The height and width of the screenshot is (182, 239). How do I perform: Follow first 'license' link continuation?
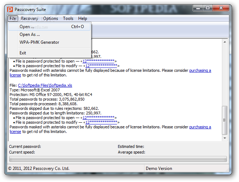[x=15, y=75]
